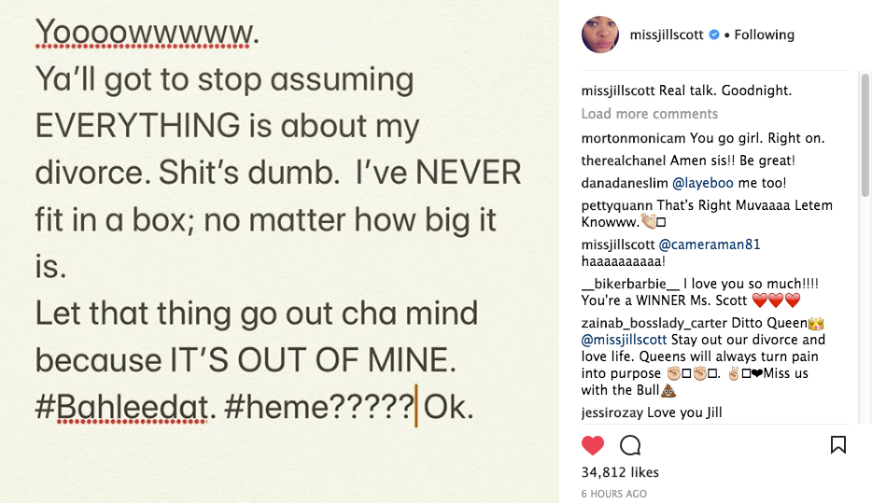The width and height of the screenshot is (872, 503).
Task: Open missjillscott profile picture avatar
Action: (599, 35)
